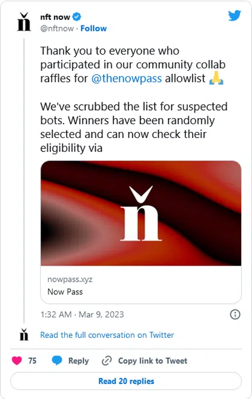Screen dimensions: 252x399
Task: Open the tweet timestamp Mar 9, 2023
Action: click(x=82, y=314)
